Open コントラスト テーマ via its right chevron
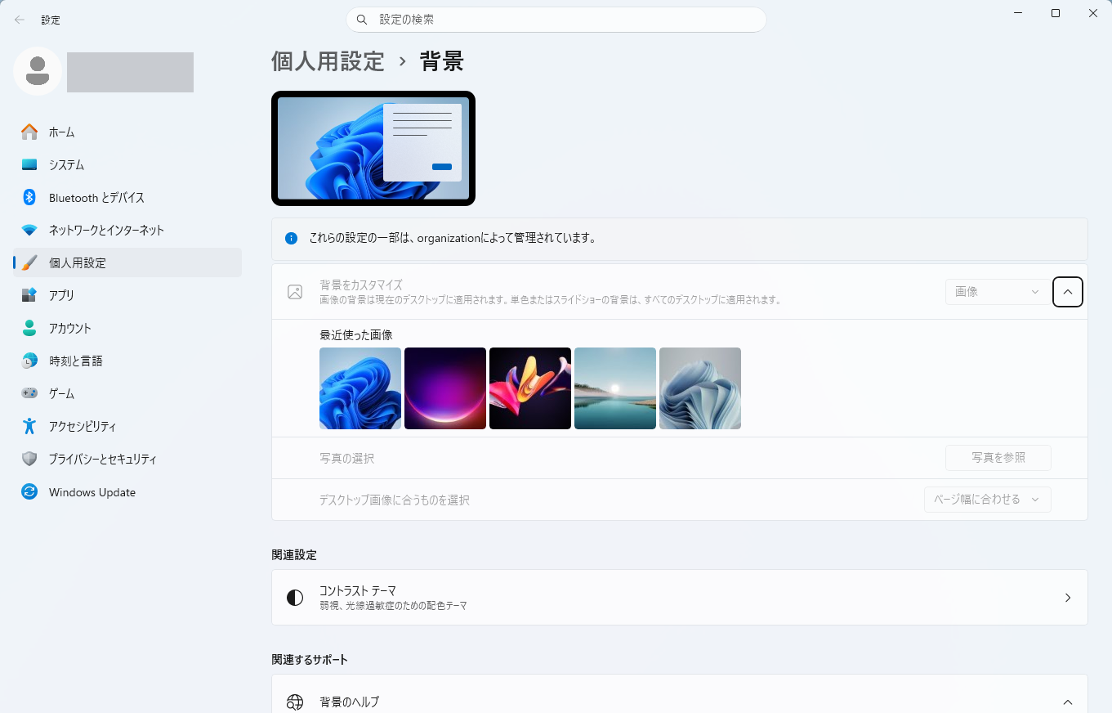Viewport: 1112px width, 713px height. [1068, 598]
